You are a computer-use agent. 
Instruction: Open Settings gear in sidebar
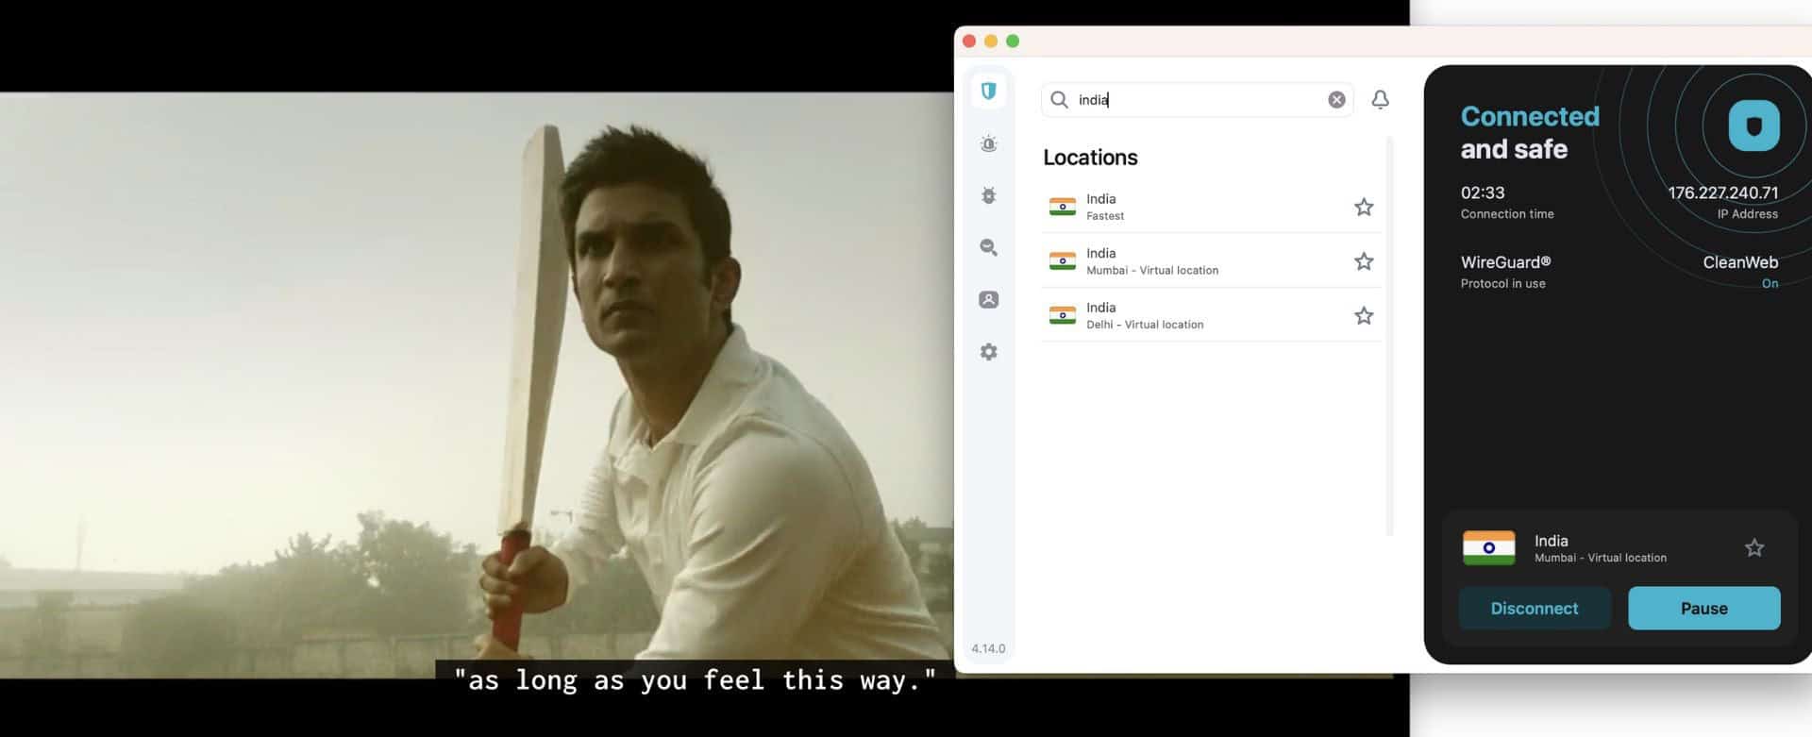[988, 352]
